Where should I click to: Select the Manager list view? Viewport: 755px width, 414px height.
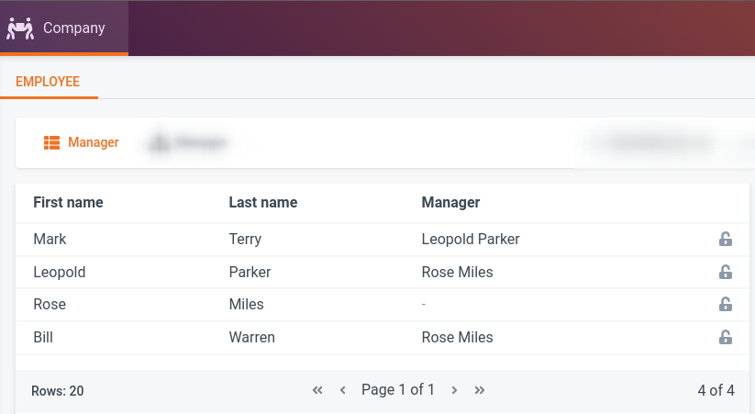82,142
